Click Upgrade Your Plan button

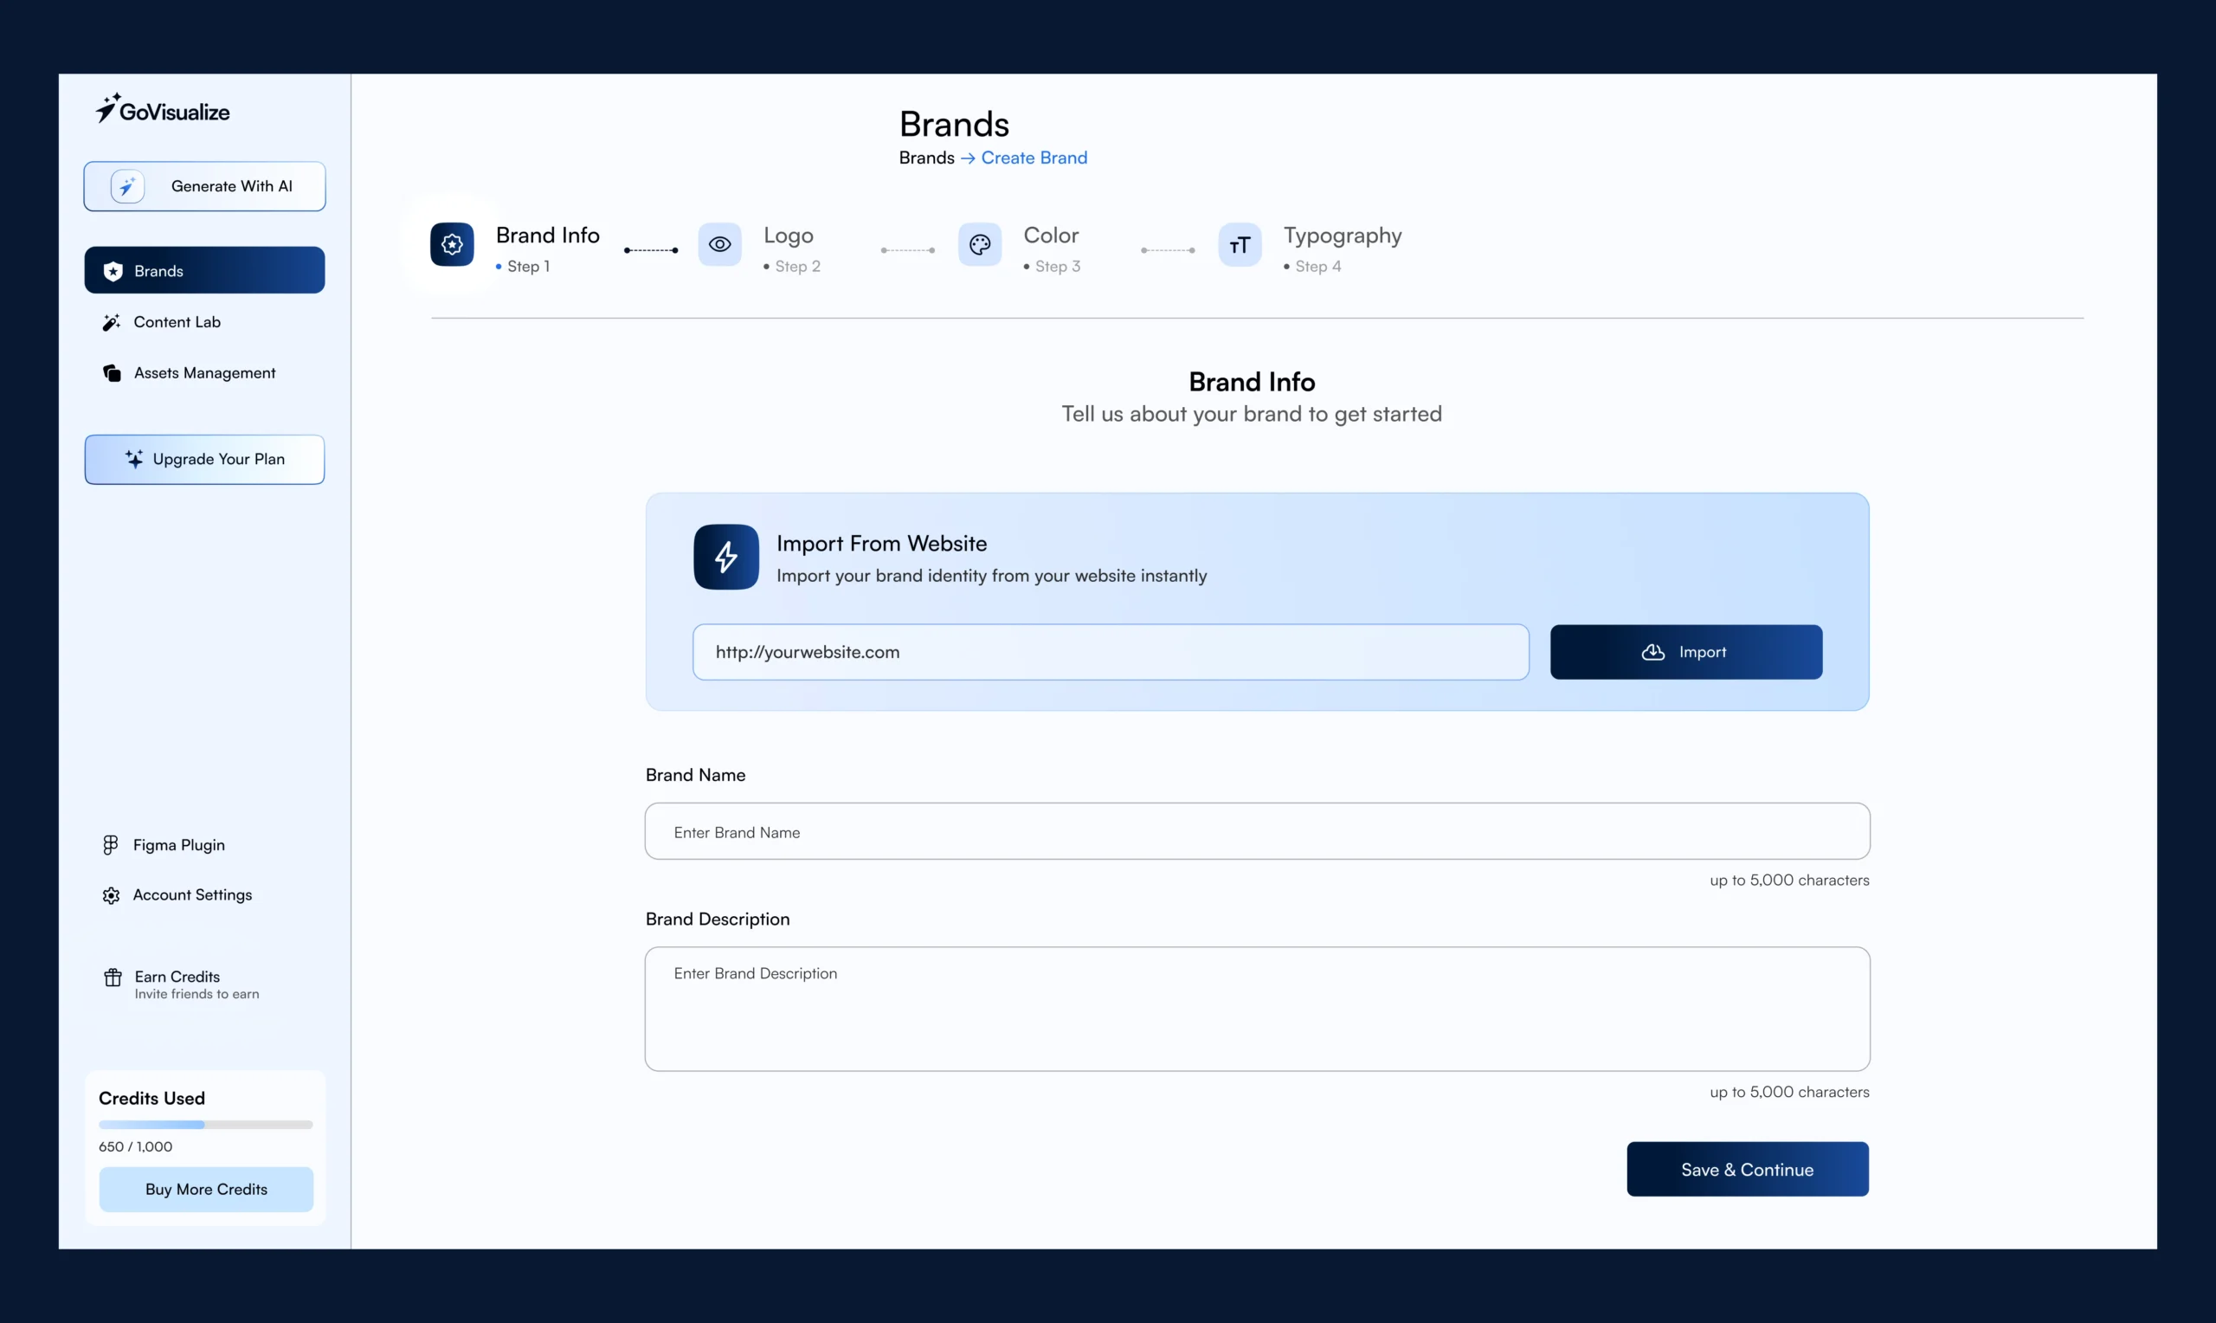tap(204, 459)
